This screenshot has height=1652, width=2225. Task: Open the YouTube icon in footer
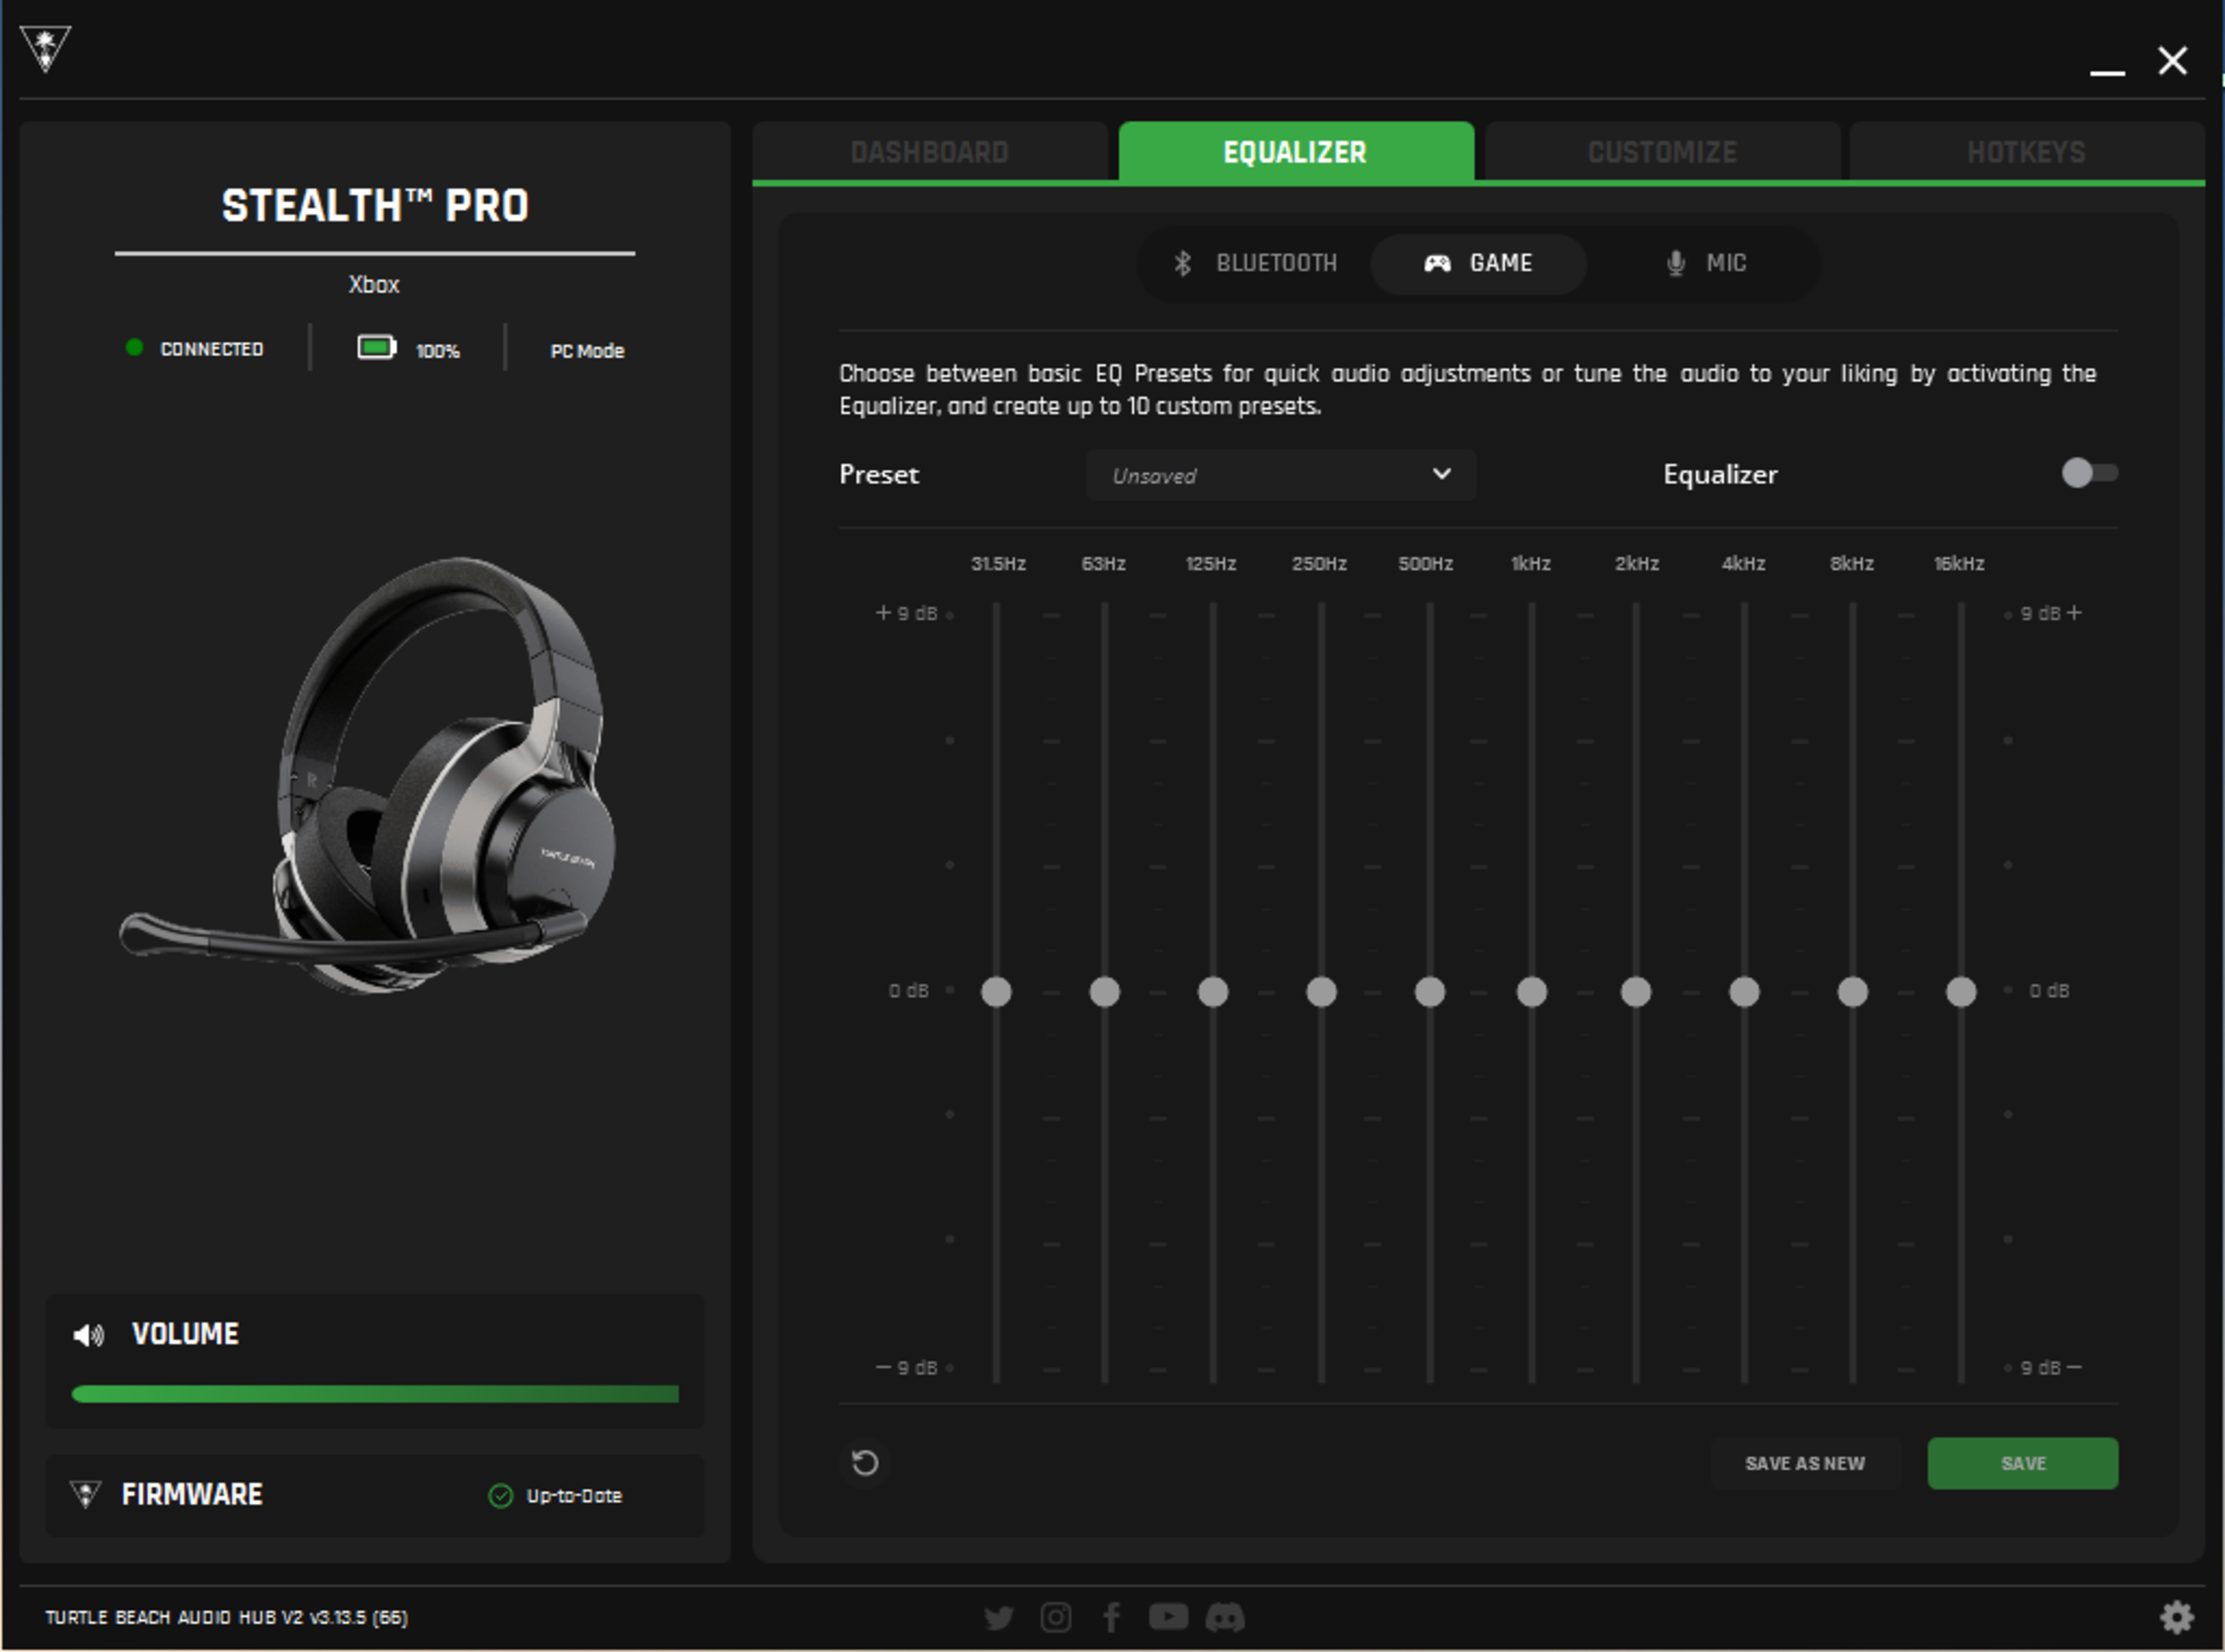pyautogui.click(x=1168, y=1616)
